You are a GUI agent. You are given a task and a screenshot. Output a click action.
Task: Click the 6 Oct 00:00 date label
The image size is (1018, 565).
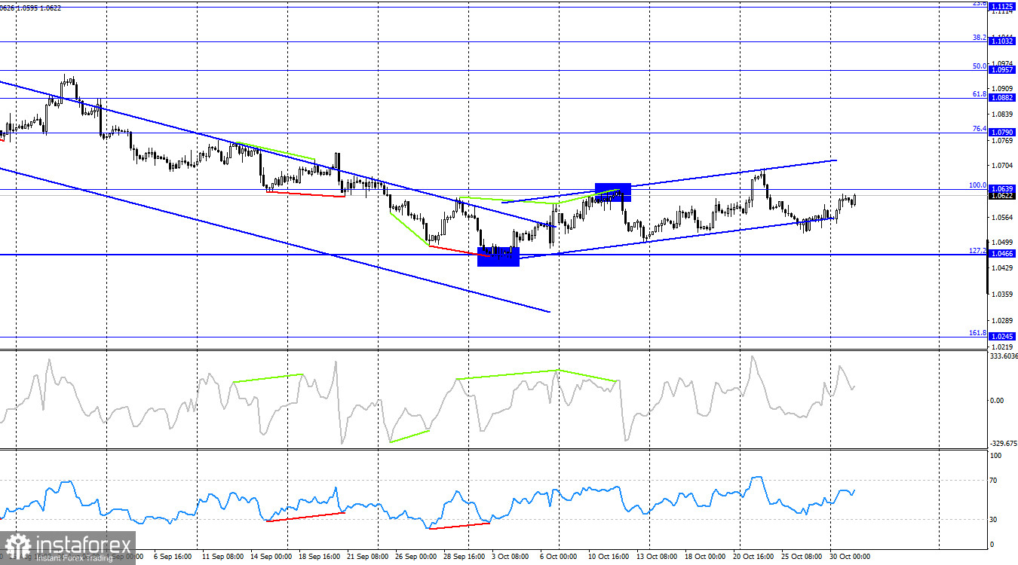pyautogui.click(x=560, y=557)
